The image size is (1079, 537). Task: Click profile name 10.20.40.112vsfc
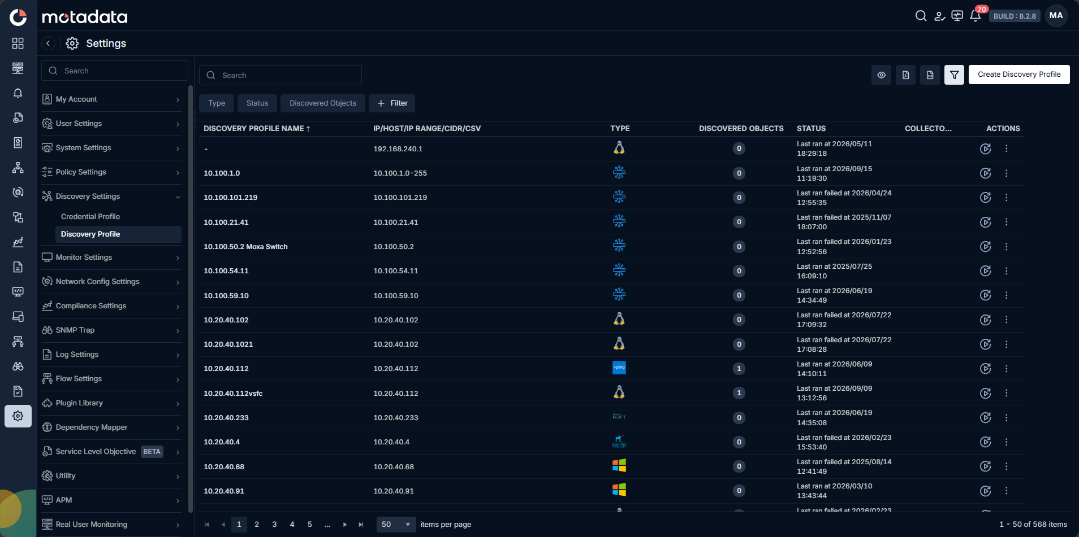click(x=233, y=394)
